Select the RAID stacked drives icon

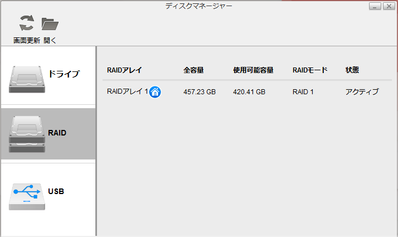point(27,134)
